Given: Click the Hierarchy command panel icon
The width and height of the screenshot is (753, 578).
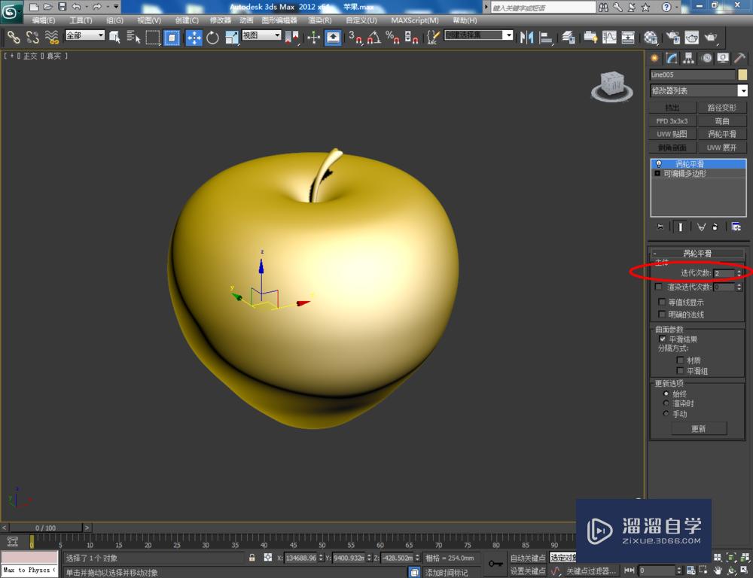Looking at the screenshot, I should click(689, 58).
